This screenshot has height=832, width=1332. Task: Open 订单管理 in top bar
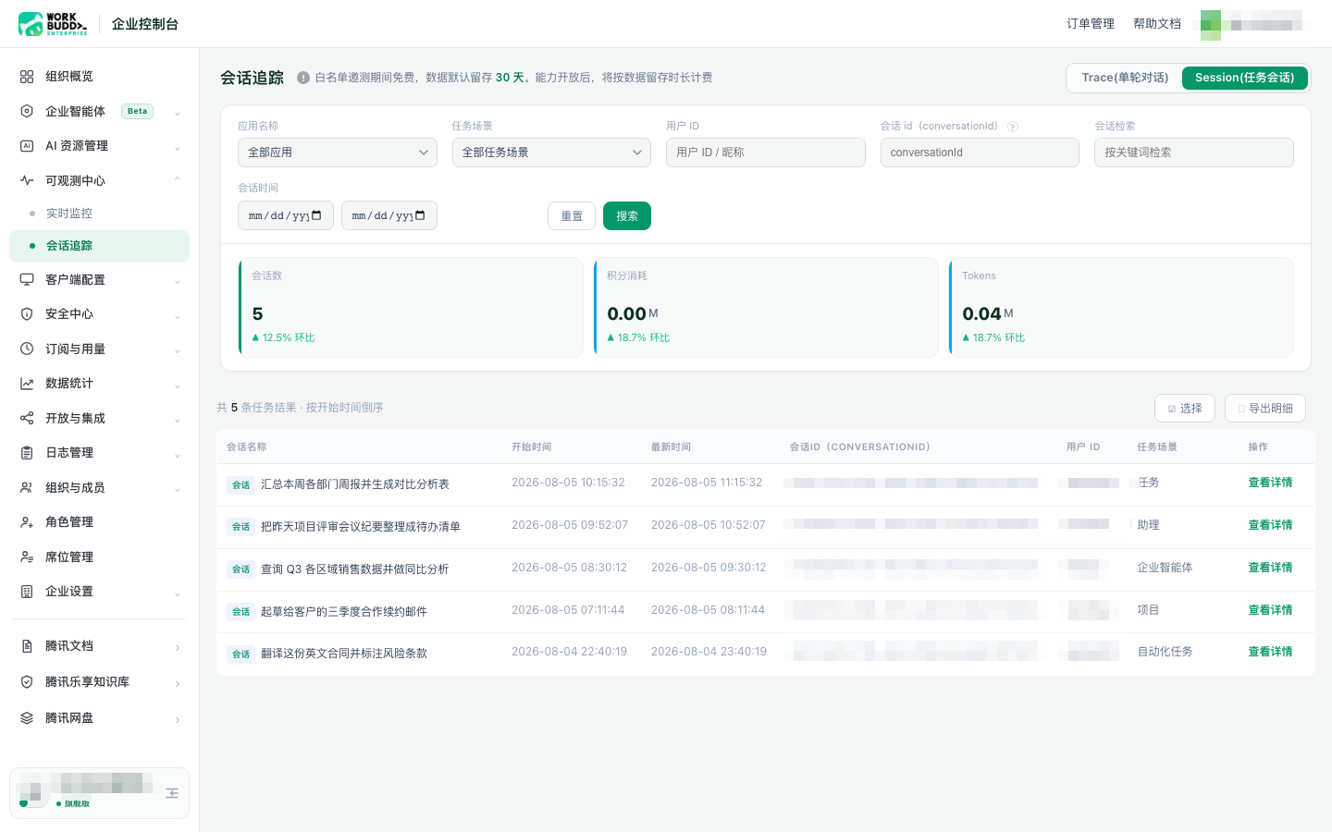(1091, 24)
